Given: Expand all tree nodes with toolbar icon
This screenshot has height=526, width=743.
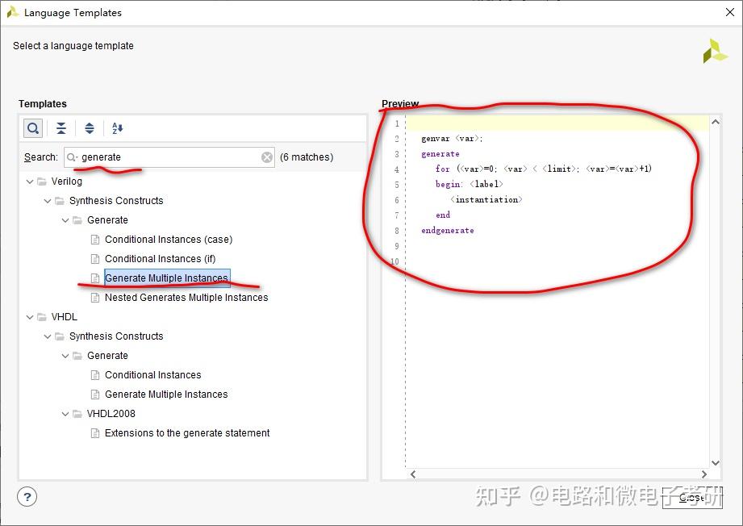Looking at the screenshot, I should tap(89, 128).
